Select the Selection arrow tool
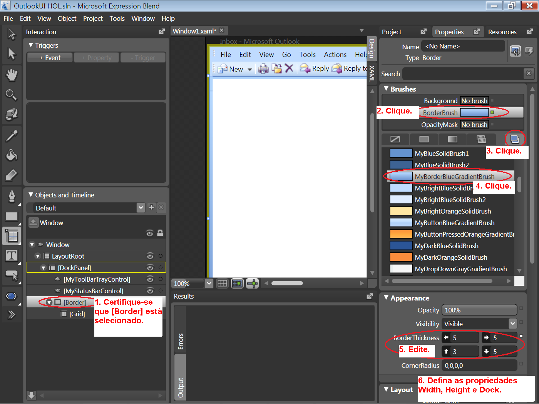Screen dimensions: 539x404 12,34
